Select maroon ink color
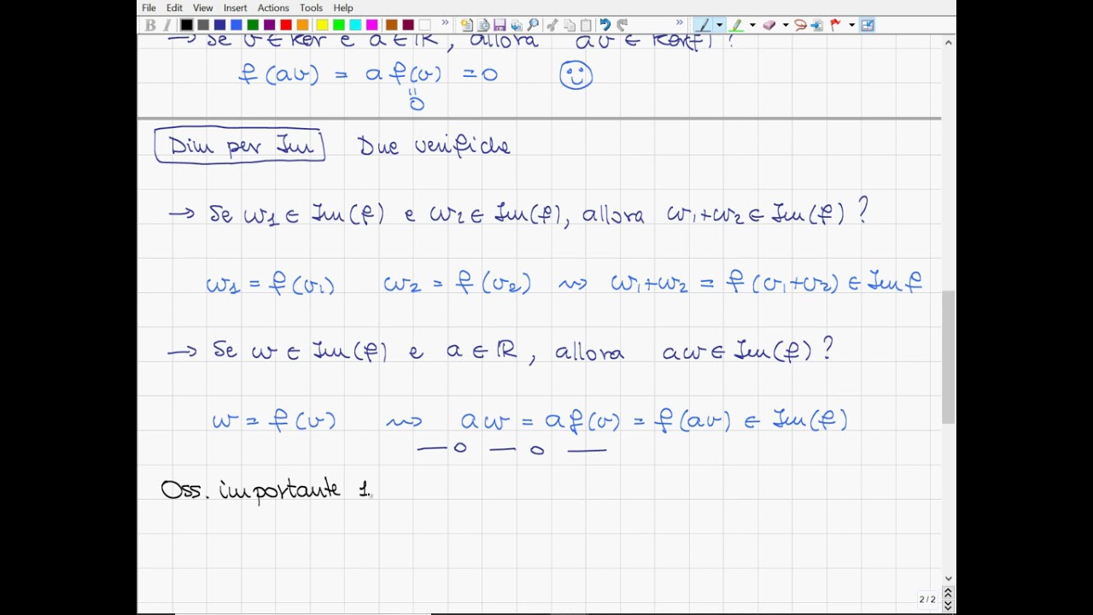 (408, 25)
